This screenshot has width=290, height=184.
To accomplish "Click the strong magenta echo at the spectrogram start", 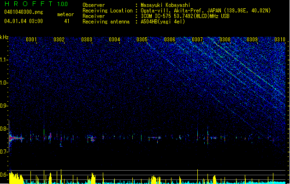I will click(x=16, y=138).
